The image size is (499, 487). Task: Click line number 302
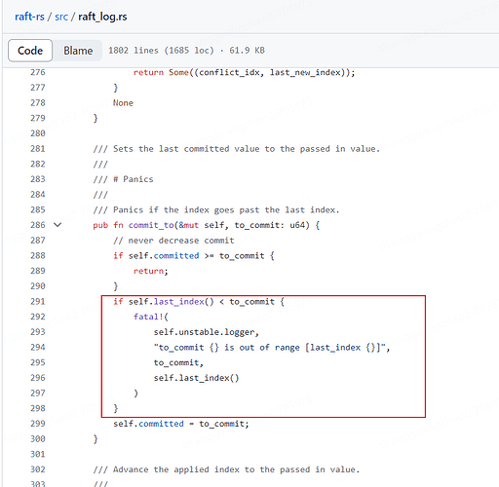38,469
